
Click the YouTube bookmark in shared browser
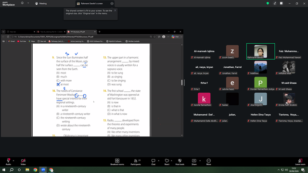click(x=22, y=41)
